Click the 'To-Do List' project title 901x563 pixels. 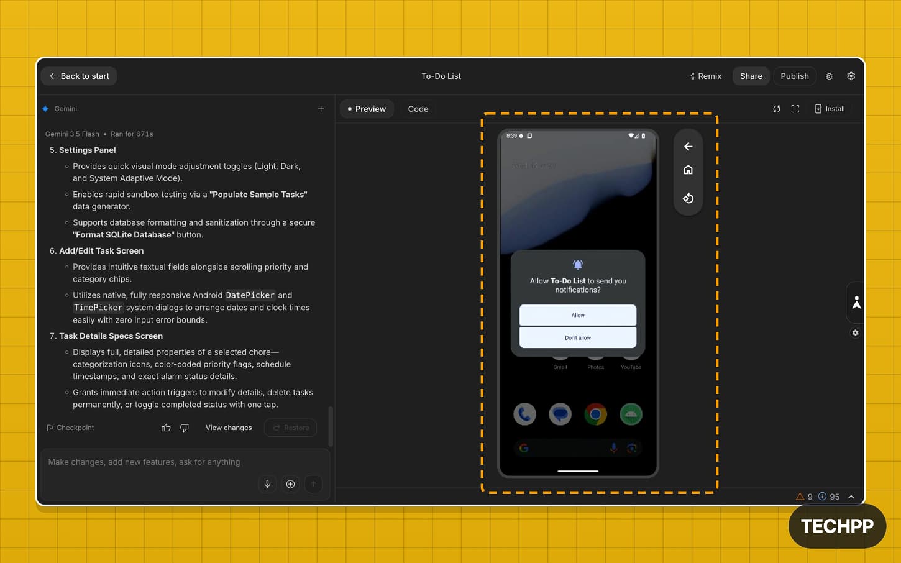pyautogui.click(x=441, y=76)
